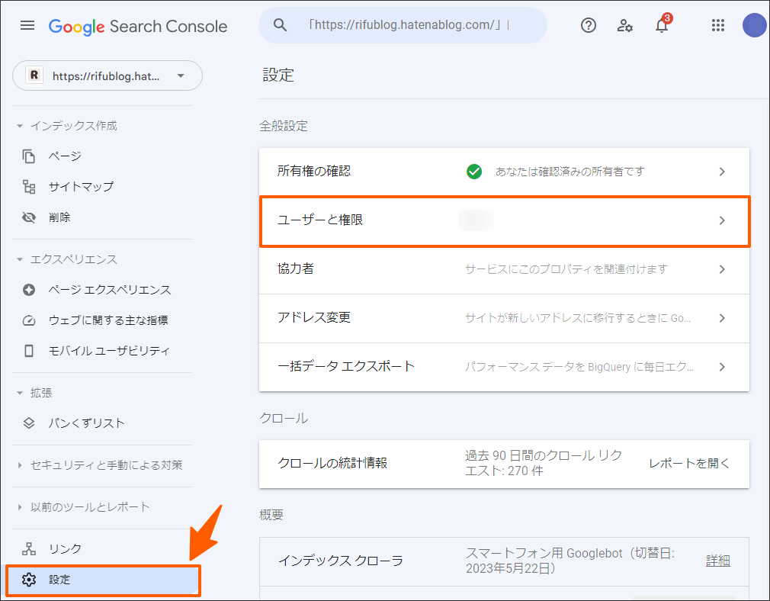Viewport: 770px width, 601px height.
Task: Click the URL inspection search field
Action: [x=403, y=25]
